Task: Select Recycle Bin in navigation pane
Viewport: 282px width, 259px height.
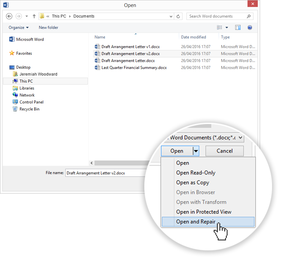Action: coord(26,109)
